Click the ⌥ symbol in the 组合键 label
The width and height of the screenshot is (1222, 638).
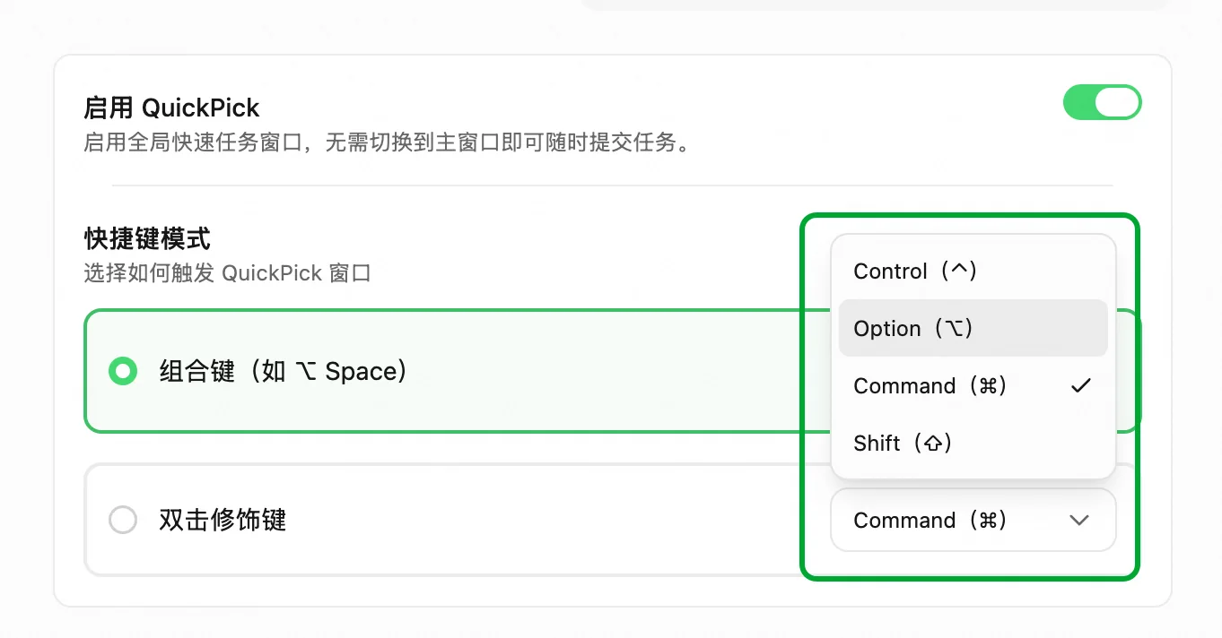(x=305, y=371)
